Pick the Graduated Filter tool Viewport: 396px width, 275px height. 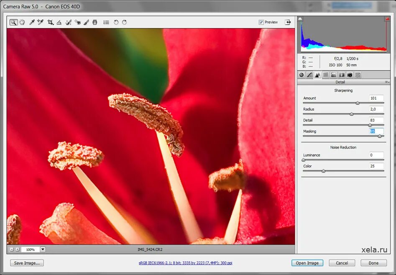95,22
